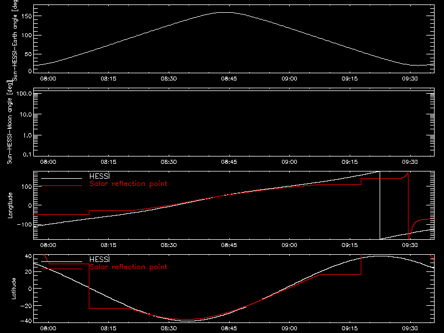This screenshot has height=333, width=444.
Task: Select 09:00 below the Latitude plot
Action: click(289, 329)
